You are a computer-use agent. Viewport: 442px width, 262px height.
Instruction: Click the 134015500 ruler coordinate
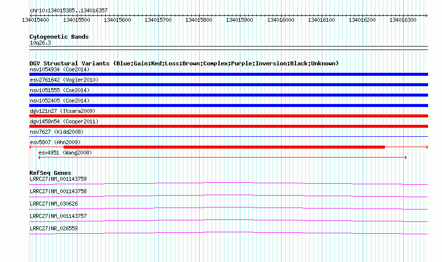76,20
